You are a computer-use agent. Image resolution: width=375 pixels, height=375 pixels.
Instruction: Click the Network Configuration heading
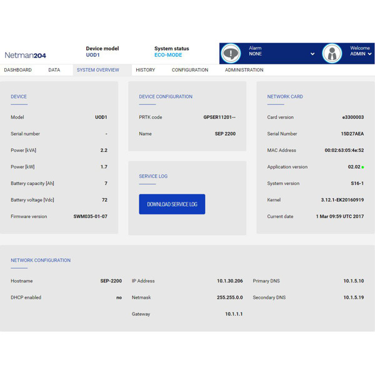click(41, 260)
